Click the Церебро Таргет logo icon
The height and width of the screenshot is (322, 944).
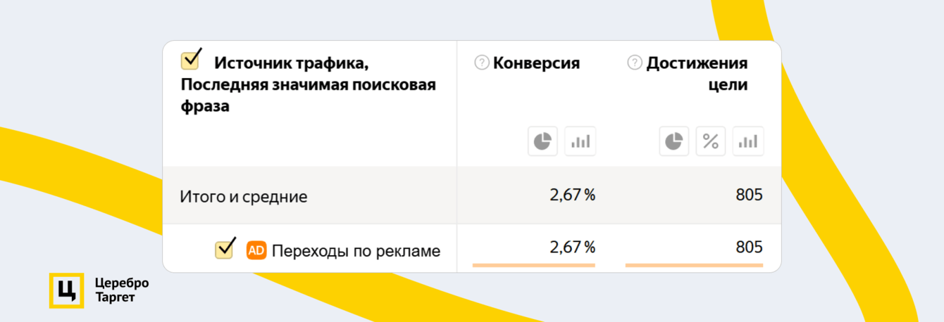66,290
